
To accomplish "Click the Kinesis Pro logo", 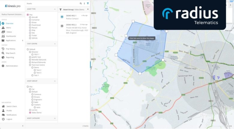I will [x=13, y=6].
